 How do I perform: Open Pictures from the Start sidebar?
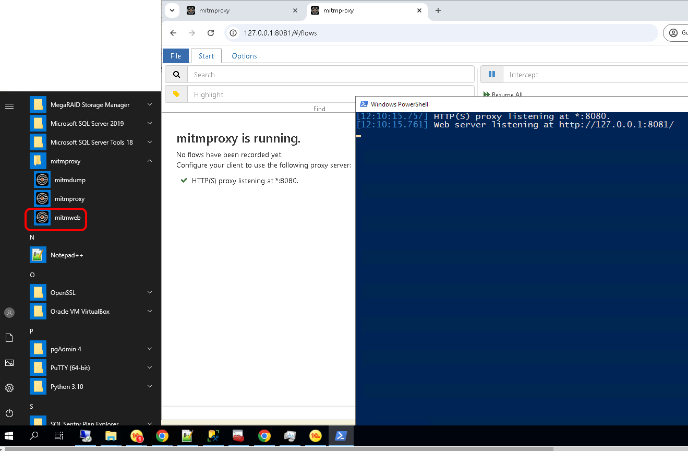[9, 363]
